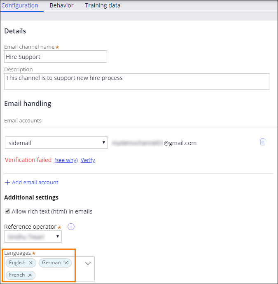278x284 pixels.
Task: Click inside the Description text area
Action: [136, 81]
